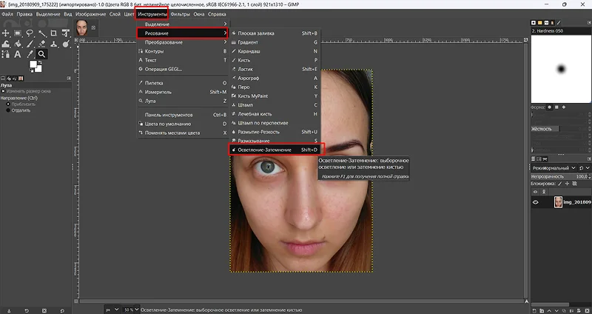Reset colors to default small icon
This screenshot has width=592, height=314.
(32, 70)
